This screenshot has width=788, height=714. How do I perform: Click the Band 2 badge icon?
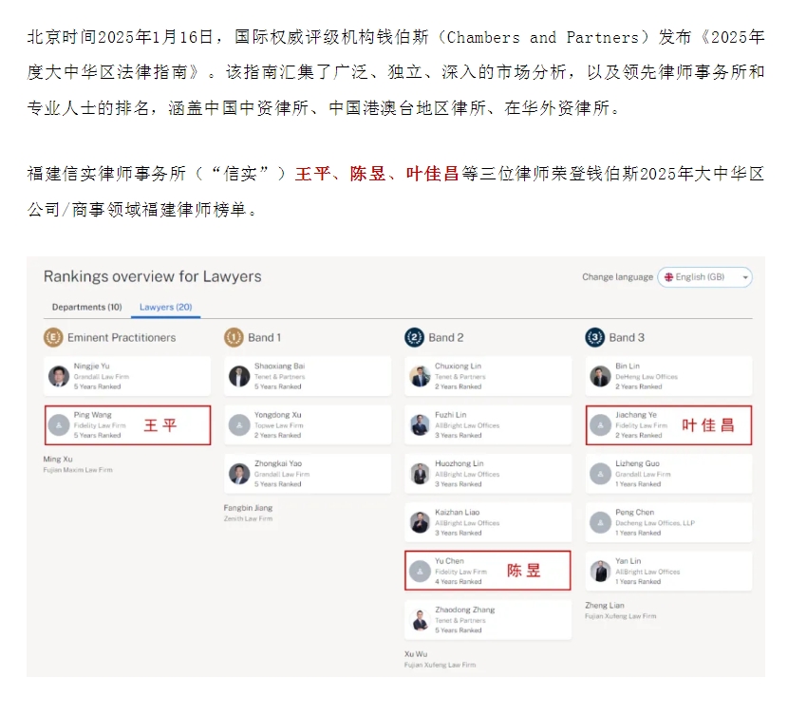[414, 338]
